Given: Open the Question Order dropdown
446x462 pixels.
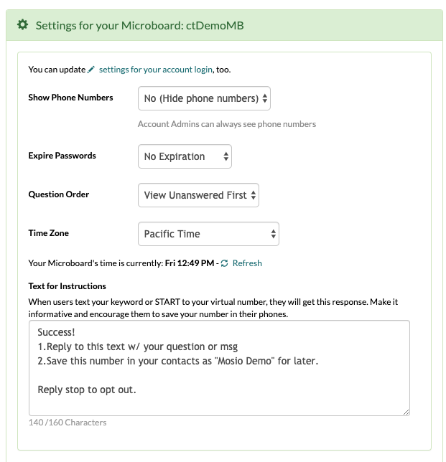Looking at the screenshot, I should (198, 195).
